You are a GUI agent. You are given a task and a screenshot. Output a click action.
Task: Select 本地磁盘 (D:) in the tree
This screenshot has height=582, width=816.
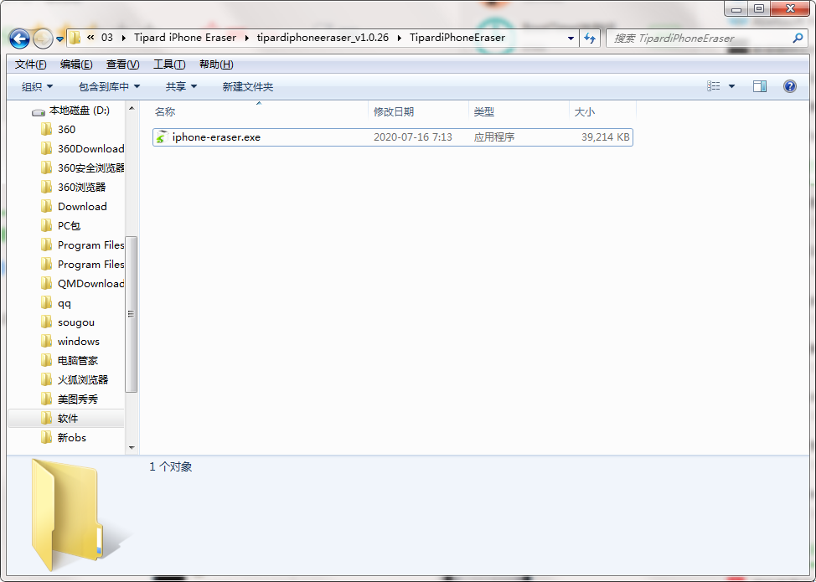pos(79,111)
